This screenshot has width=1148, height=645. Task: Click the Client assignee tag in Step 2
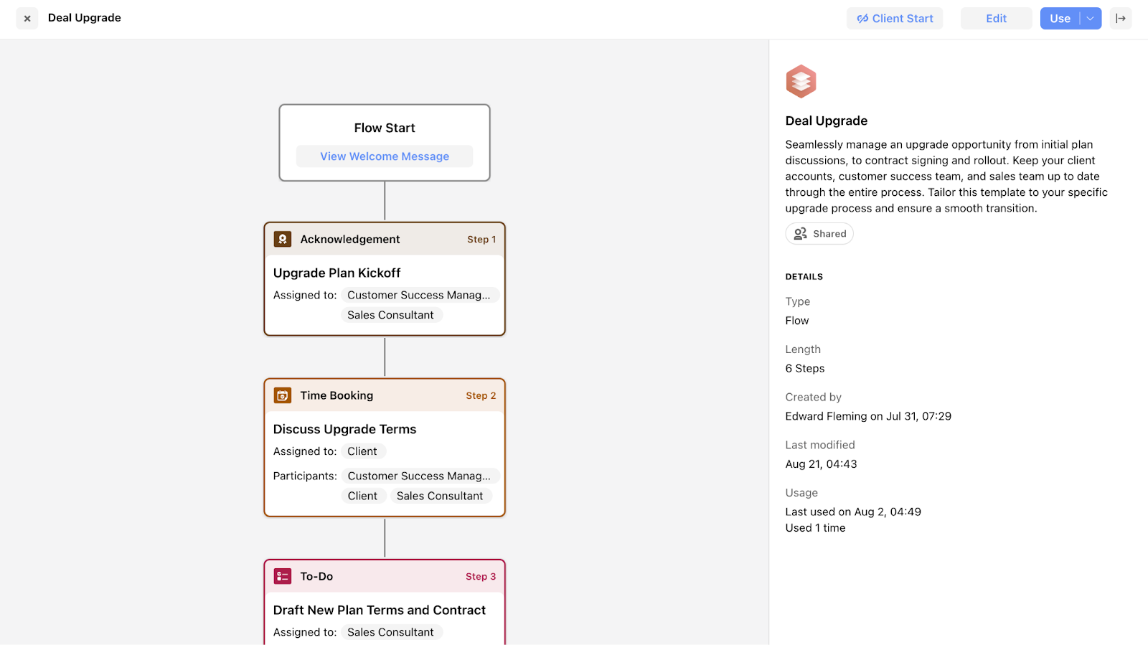tap(362, 451)
